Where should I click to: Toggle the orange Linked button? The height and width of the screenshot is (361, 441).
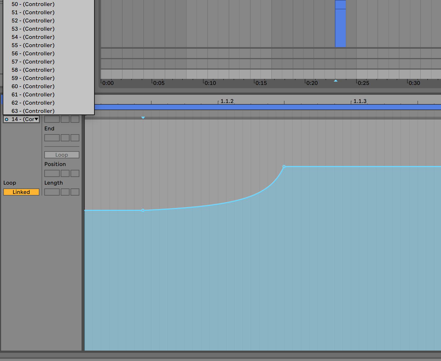pos(21,192)
